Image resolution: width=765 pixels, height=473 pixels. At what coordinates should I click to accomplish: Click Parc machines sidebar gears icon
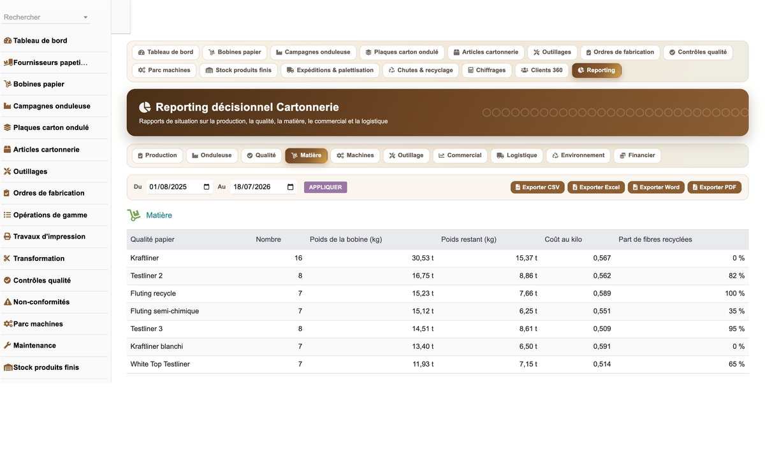tap(8, 324)
